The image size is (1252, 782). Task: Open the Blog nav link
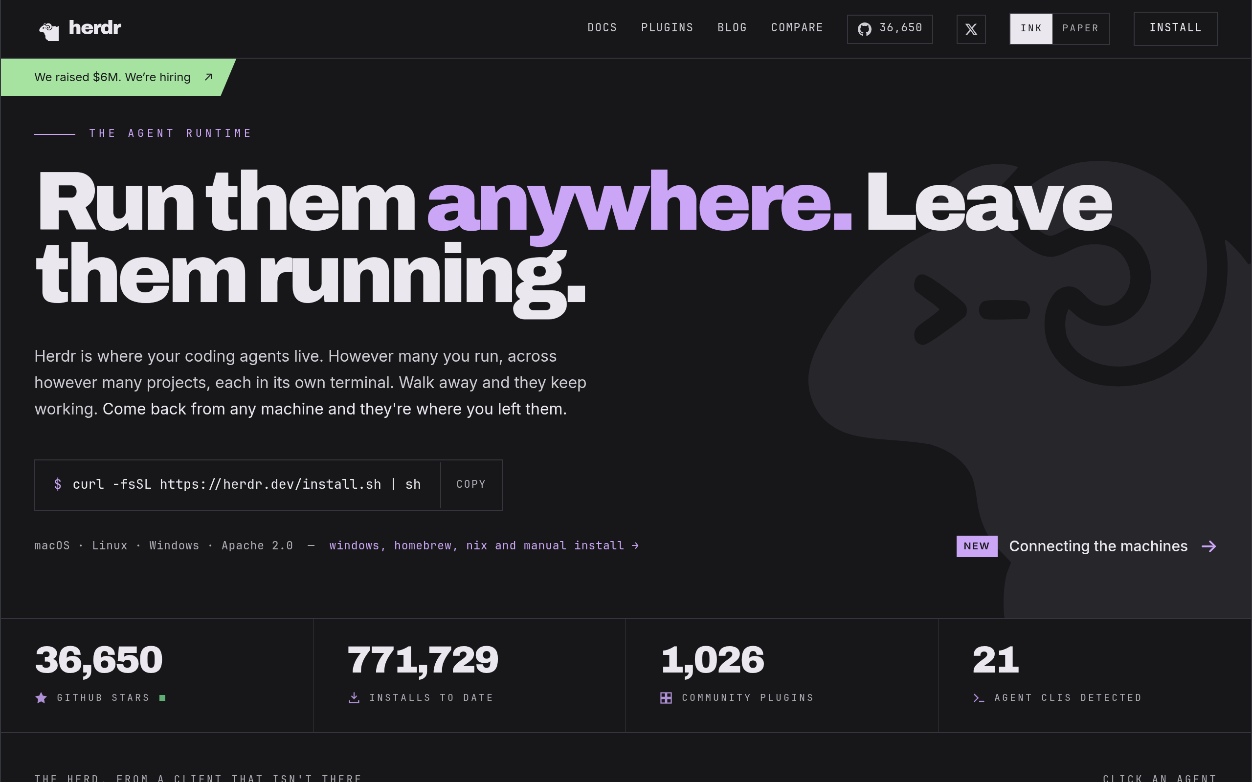[732, 28]
